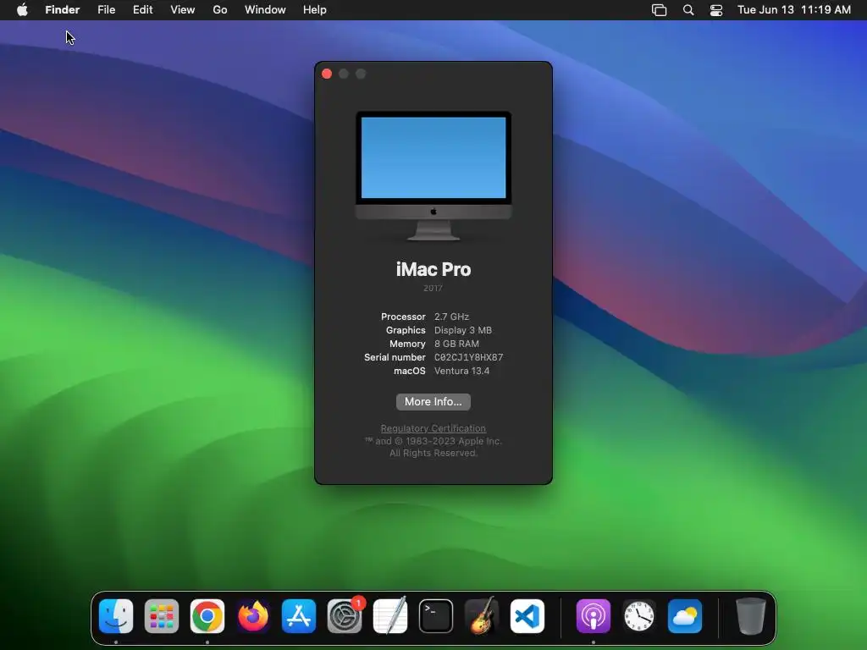
Task: Open Spotlight search in menu bar
Action: (688, 10)
